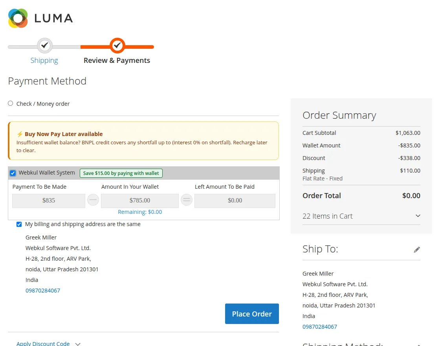
Task: Click the Payment To Be Made $835 field
Action: coord(49,201)
